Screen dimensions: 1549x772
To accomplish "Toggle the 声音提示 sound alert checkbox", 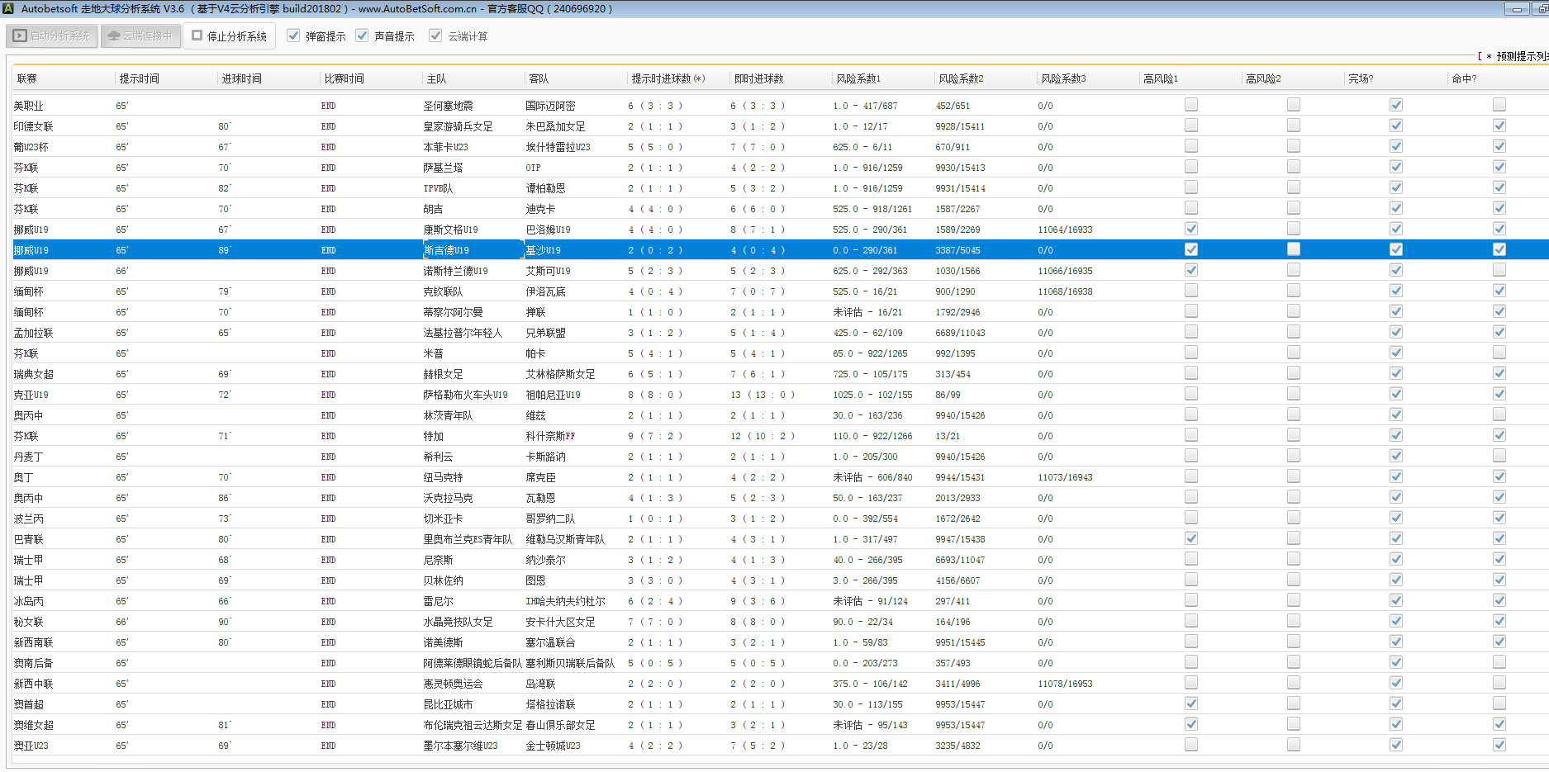I will [362, 36].
